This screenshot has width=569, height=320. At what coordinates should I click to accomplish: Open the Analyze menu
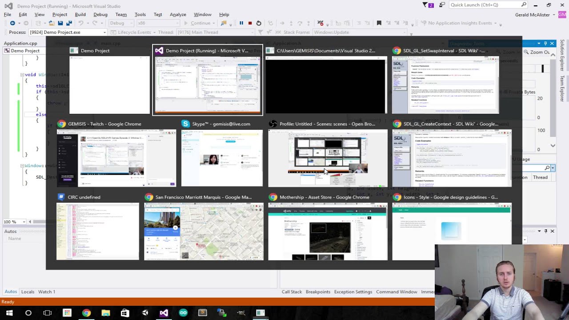click(x=178, y=15)
